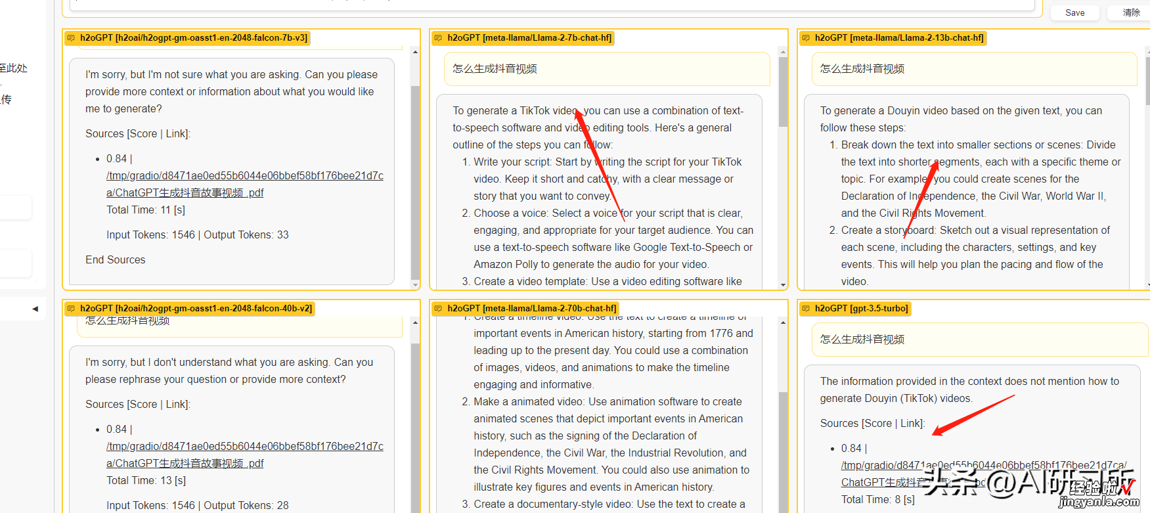Screen dimensions: 1150x513
Task: Click 'Sources [Score | Link]:' in falcon-7b-v3 panel
Action: click(138, 134)
